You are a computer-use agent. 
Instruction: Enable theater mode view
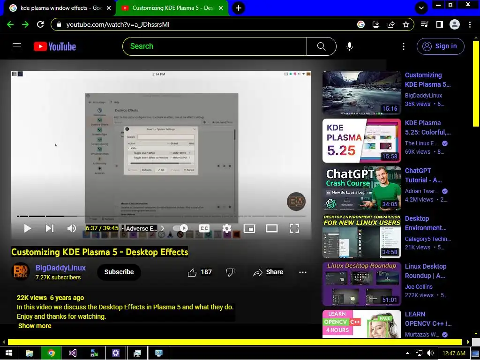click(272, 228)
